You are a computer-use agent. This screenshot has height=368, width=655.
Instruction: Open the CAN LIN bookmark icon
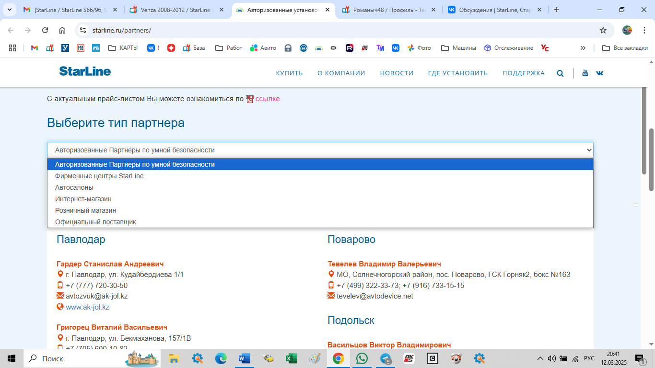point(81,48)
